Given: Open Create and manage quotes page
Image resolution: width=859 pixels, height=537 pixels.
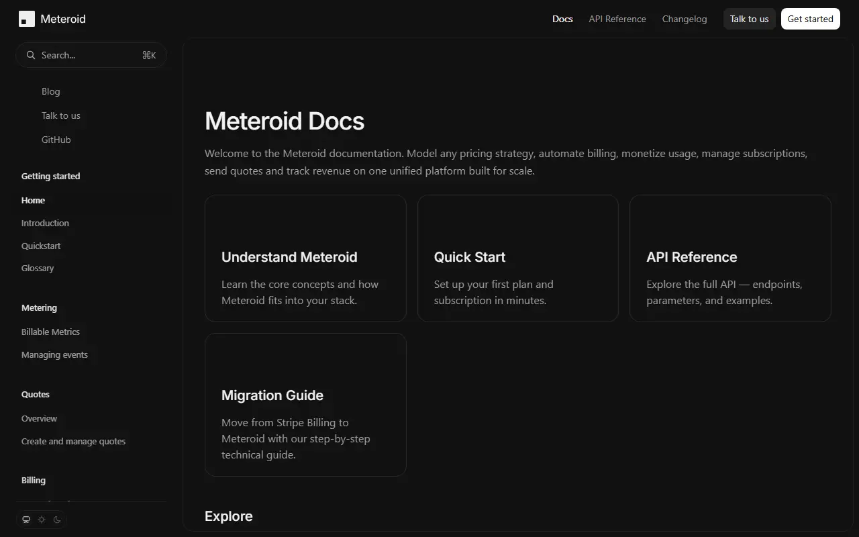Looking at the screenshot, I should click(73, 441).
